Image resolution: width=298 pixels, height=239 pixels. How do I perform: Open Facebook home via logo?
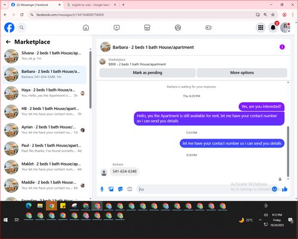[x=10, y=27]
